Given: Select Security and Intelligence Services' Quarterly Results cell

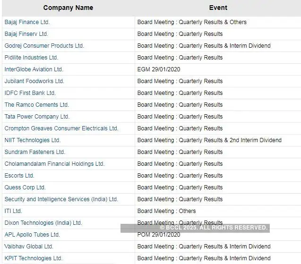Looking at the screenshot, I should (218, 199).
